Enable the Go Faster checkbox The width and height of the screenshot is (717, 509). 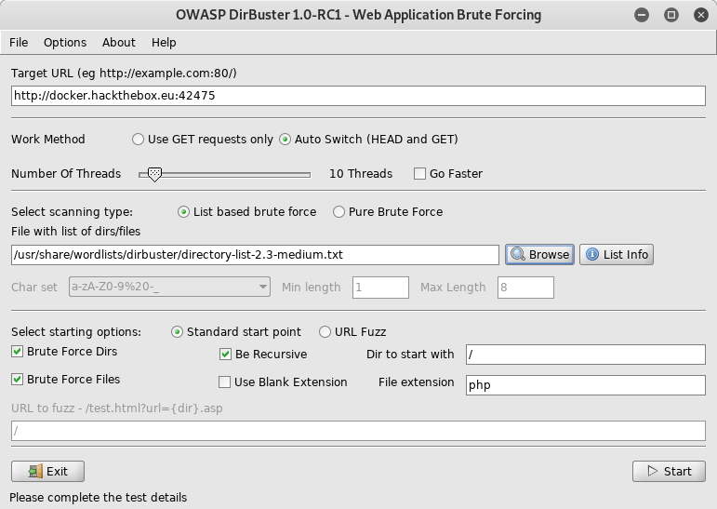pos(419,173)
